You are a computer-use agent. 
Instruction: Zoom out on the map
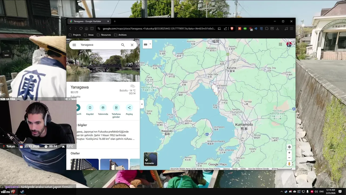289,158
